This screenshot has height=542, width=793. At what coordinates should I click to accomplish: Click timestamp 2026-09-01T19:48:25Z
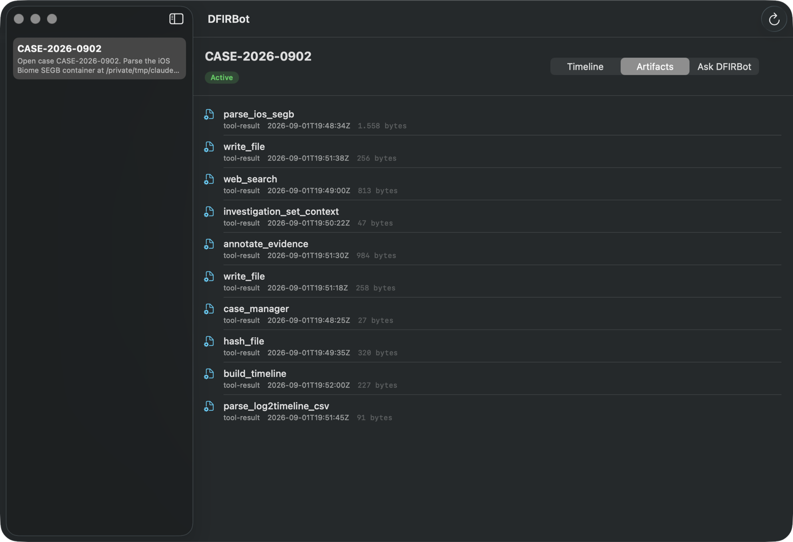tap(308, 321)
